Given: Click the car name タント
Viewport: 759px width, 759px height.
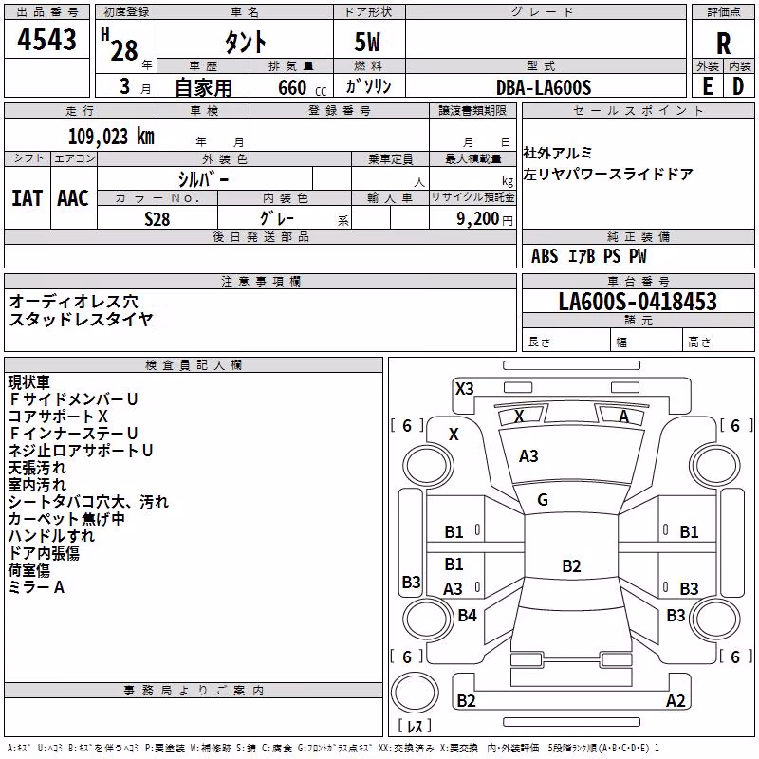Looking at the screenshot, I should point(245,42).
